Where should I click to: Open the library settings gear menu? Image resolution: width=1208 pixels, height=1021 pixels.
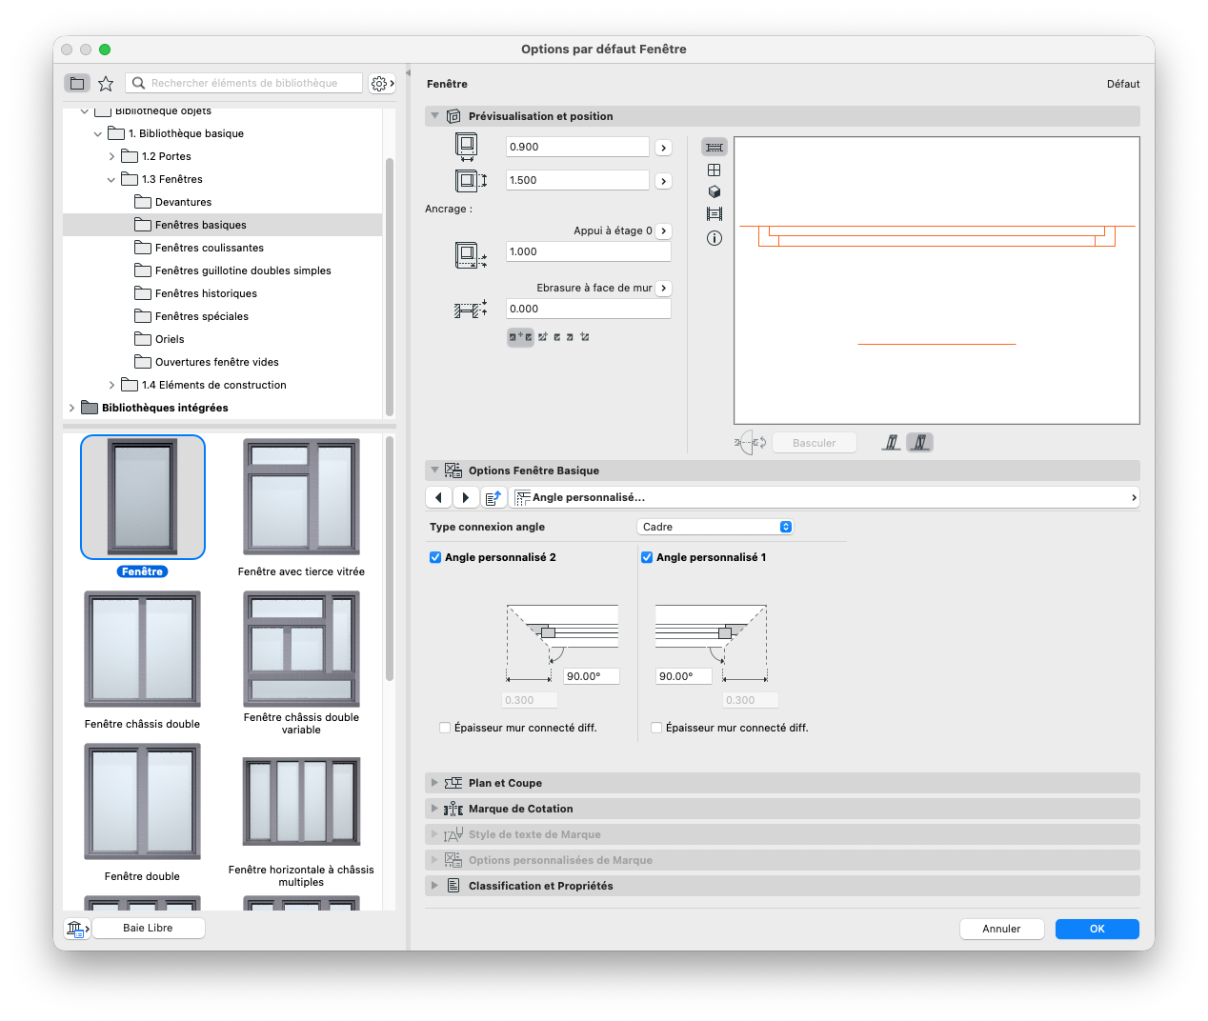tap(382, 84)
